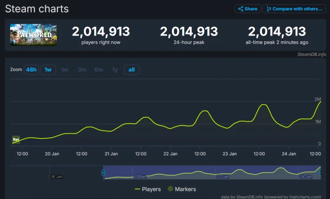Click the highlighted range in the chart navigator
This screenshot has height=199, width=330.
coord(212,172)
